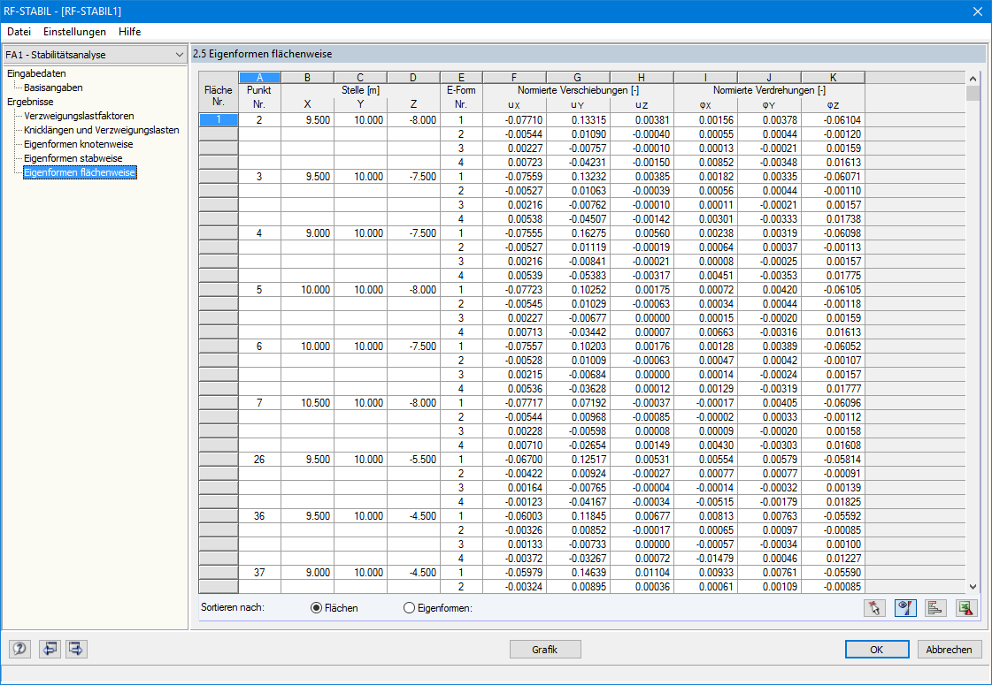The height and width of the screenshot is (685, 992).
Task: Click column K header
Action: click(833, 78)
